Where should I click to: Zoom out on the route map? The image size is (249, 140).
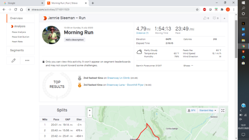[89, 115]
